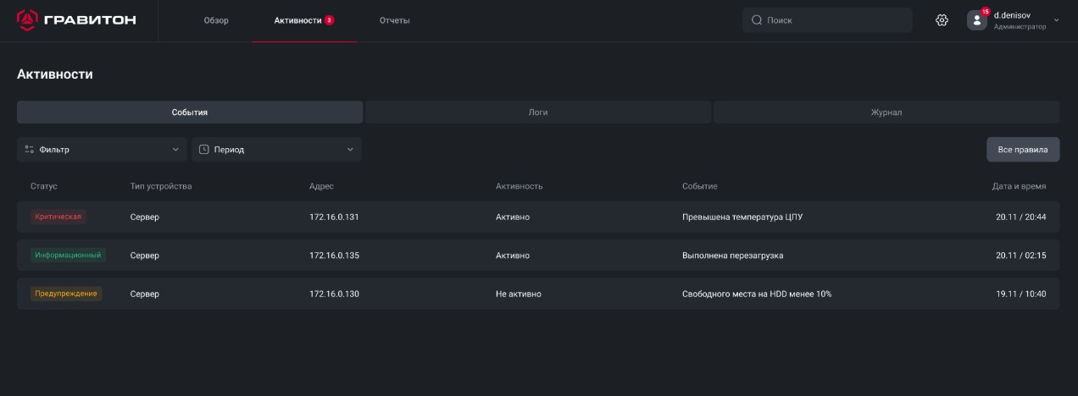Open settings via the gear icon
This screenshot has width=1078, height=396.
[942, 20]
